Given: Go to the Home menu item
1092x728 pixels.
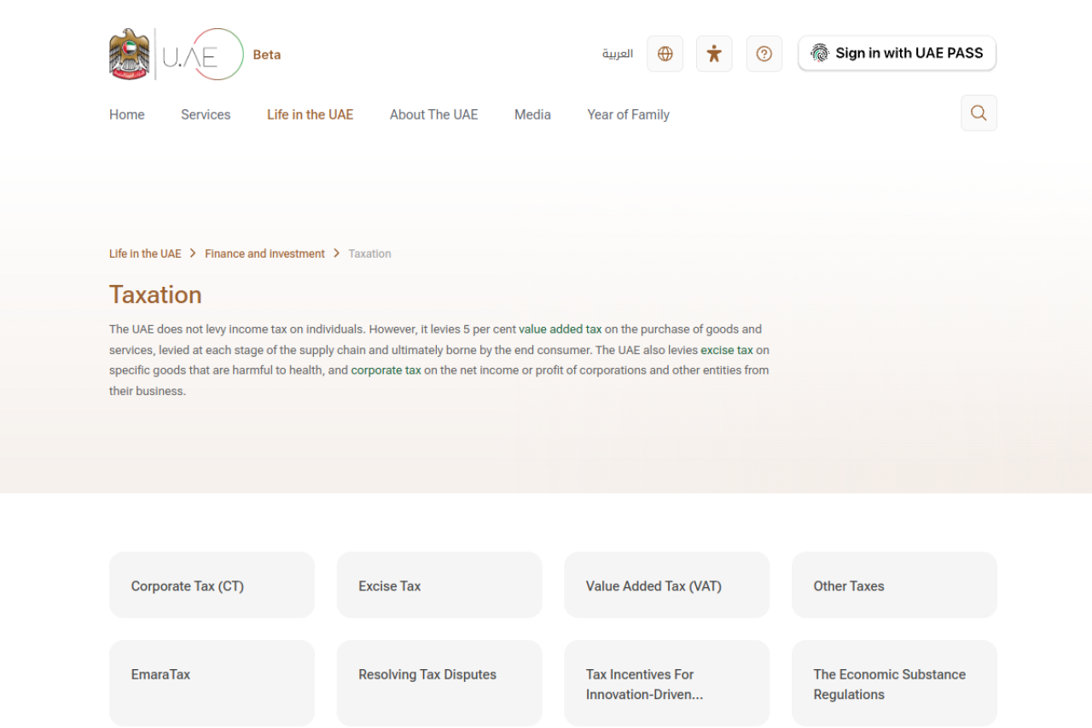Looking at the screenshot, I should click(x=127, y=114).
